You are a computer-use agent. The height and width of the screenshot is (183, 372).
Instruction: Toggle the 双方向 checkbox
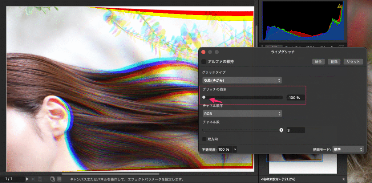(204, 139)
